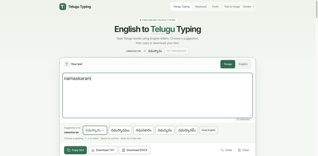Click the trash icon next to Clear
Viewport: 318px width, 156px height.
(239, 150)
